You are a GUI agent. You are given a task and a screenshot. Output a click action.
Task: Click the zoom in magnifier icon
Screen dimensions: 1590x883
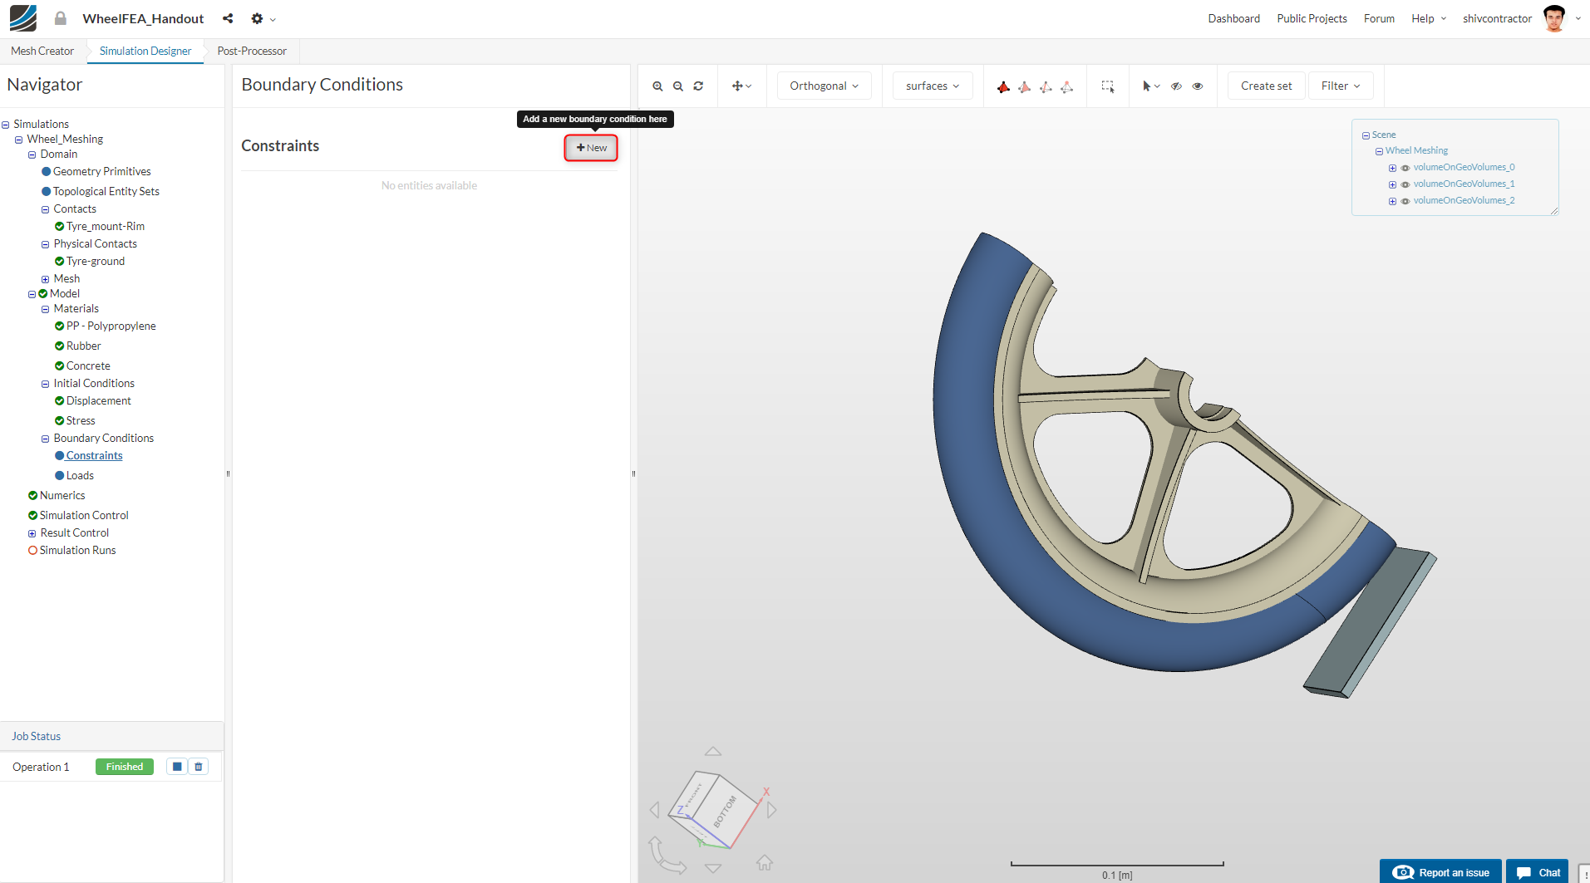click(x=657, y=86)
